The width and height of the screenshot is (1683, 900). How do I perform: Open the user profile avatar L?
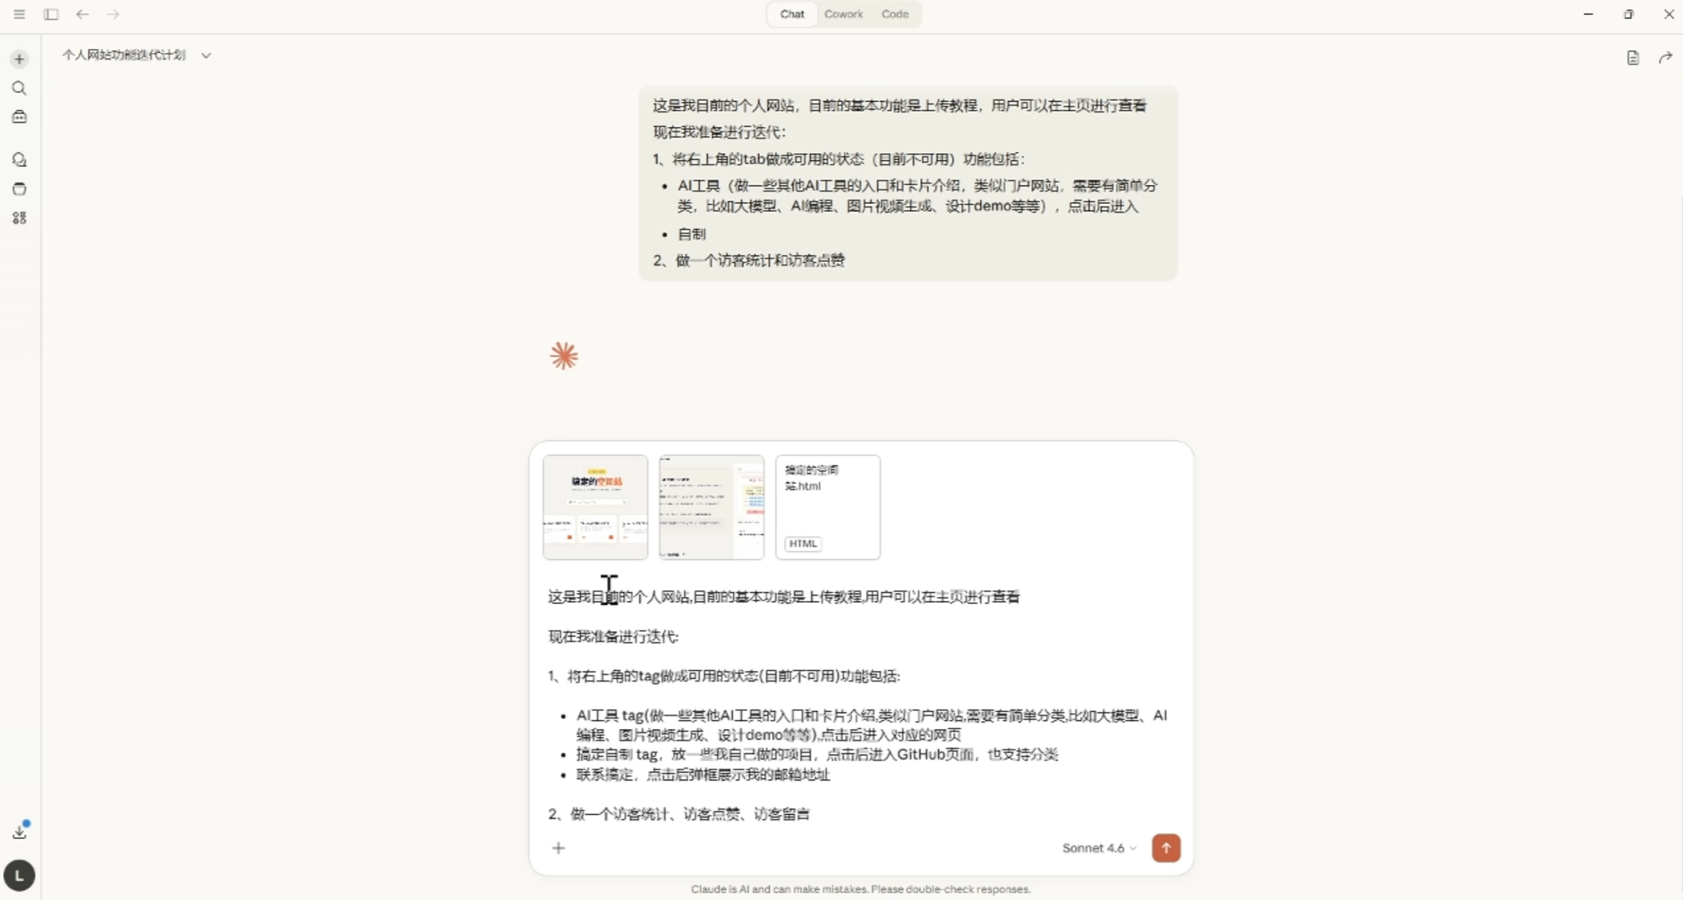(19, 875)
